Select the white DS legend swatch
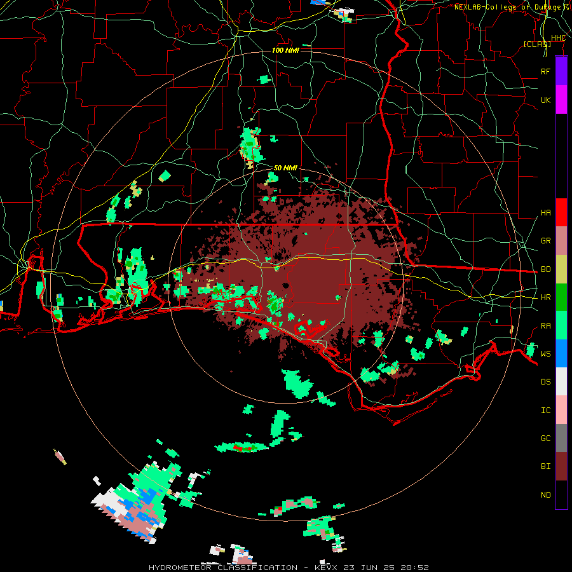Screen dimensions: 572x572 pos(561,381)
